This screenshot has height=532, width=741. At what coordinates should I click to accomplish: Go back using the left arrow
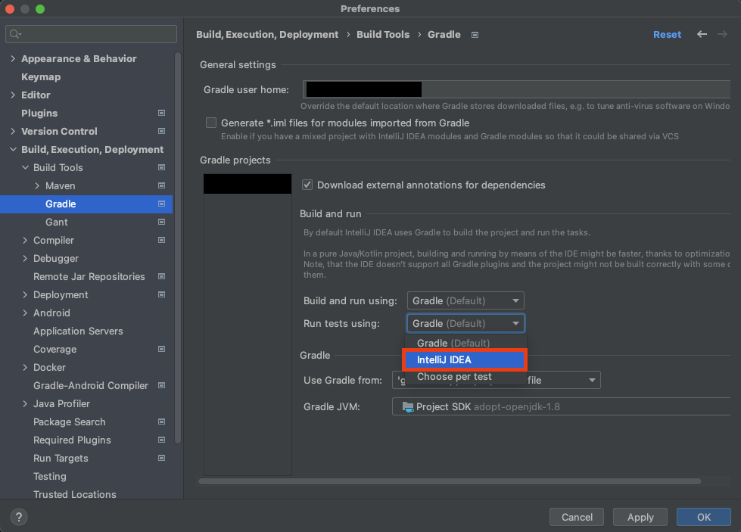702,34
